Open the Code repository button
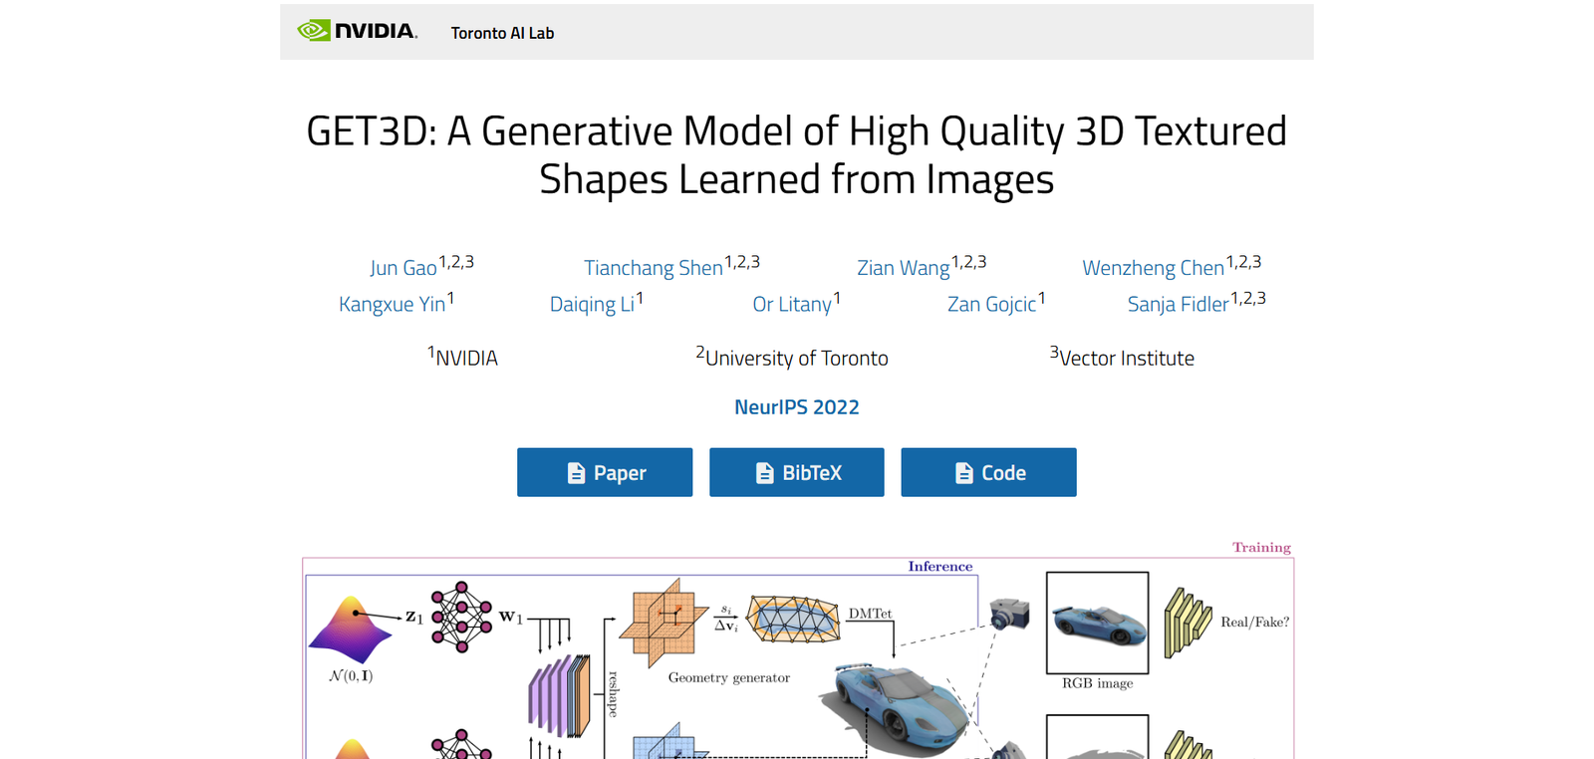 pos(988,472)
